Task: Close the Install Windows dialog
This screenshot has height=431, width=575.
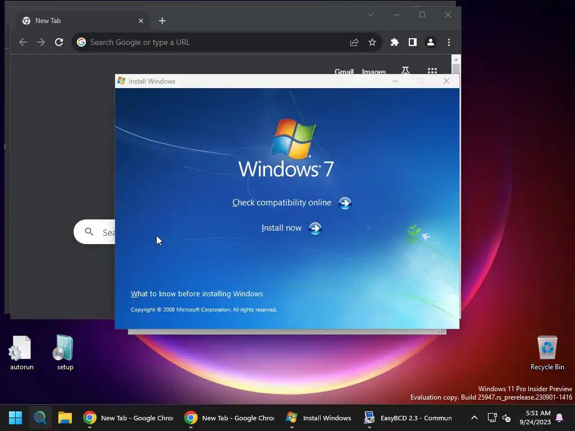Action: point(446,81)
